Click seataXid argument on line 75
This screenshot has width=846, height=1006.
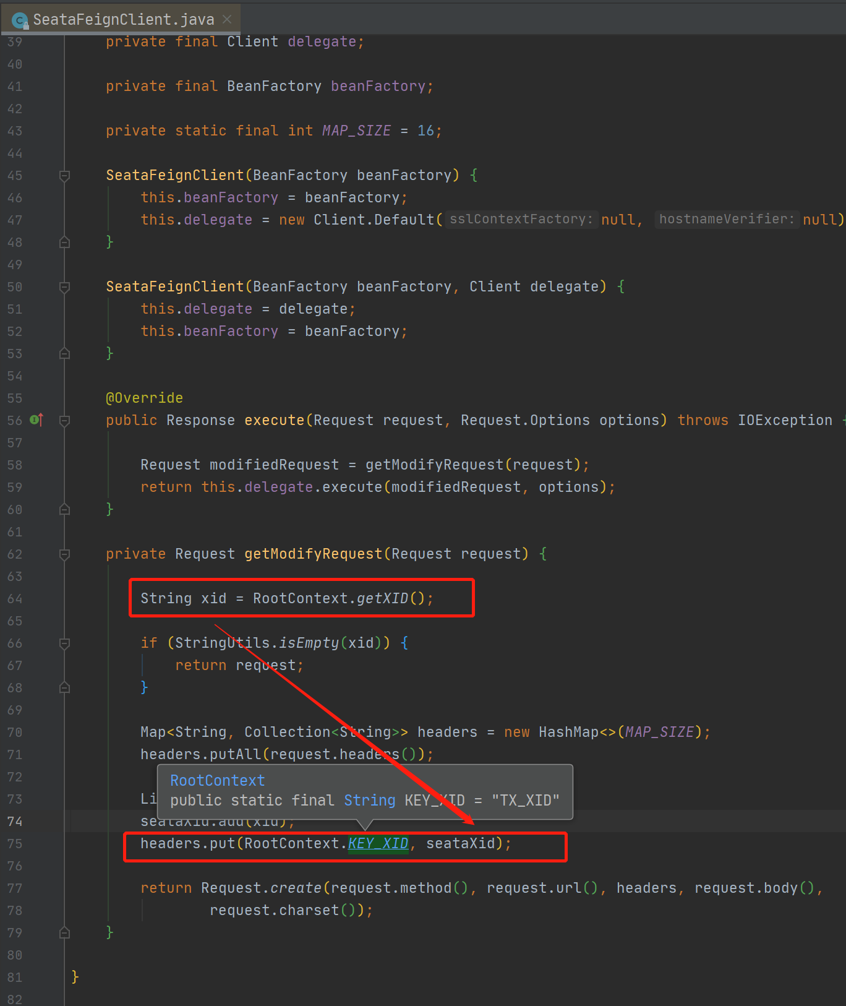[x=461, y=843]
